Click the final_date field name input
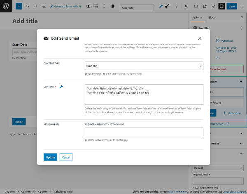247x194 pixels. tap(137, 8)
